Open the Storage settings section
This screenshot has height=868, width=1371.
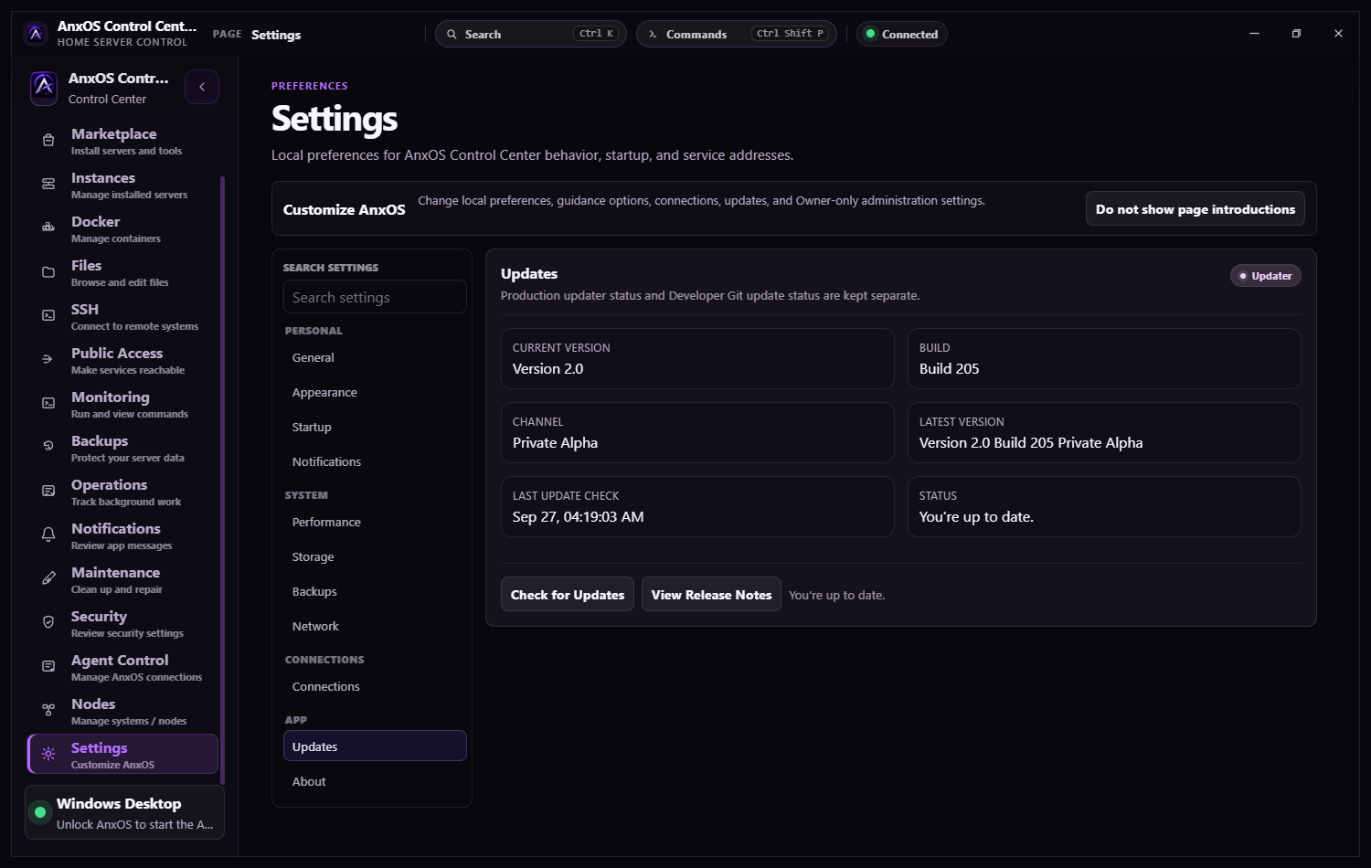tap(375, 557)
